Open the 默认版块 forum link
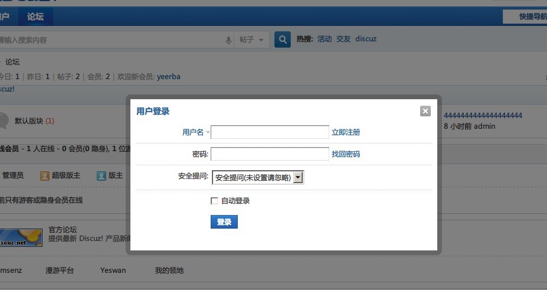The height and width of the screenshot is (290, 547). point(29,120)
